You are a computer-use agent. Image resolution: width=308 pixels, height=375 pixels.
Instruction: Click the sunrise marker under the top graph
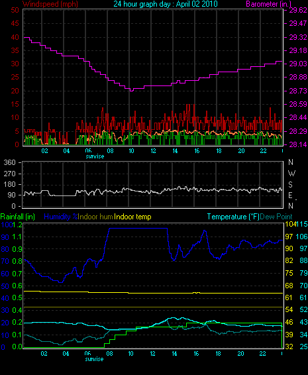pyautogui.click(x=95, y=156)
